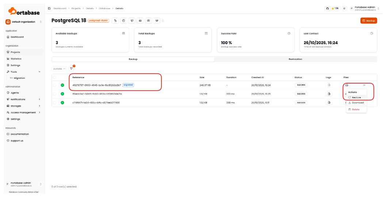Open administration Settings in sidebar

click(x=24, y=119)
